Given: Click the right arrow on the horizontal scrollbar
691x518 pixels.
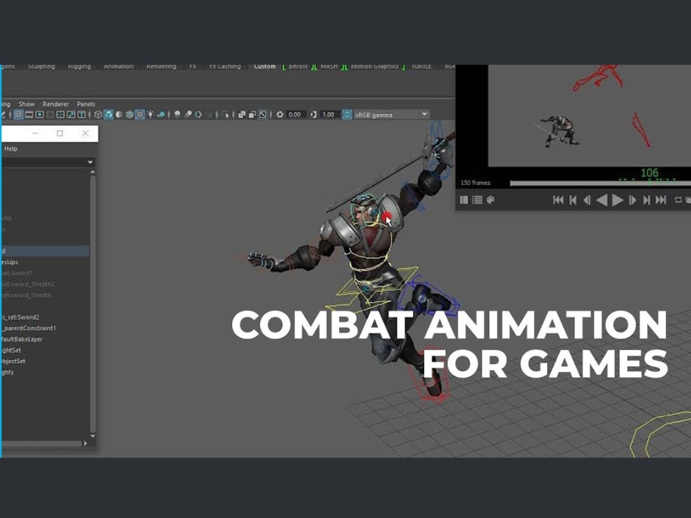Looking at the screenshot, I should point(86,443).
